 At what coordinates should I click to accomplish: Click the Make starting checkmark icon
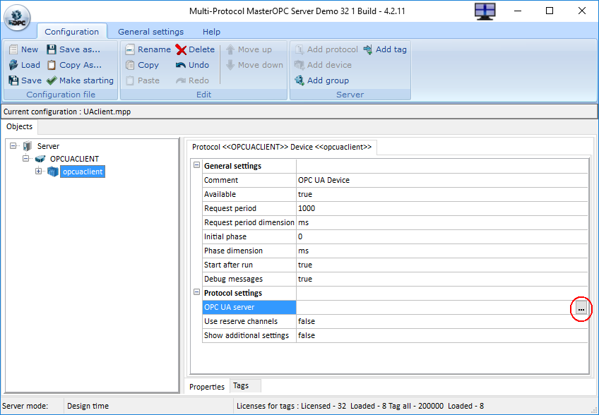coord(52,80)
